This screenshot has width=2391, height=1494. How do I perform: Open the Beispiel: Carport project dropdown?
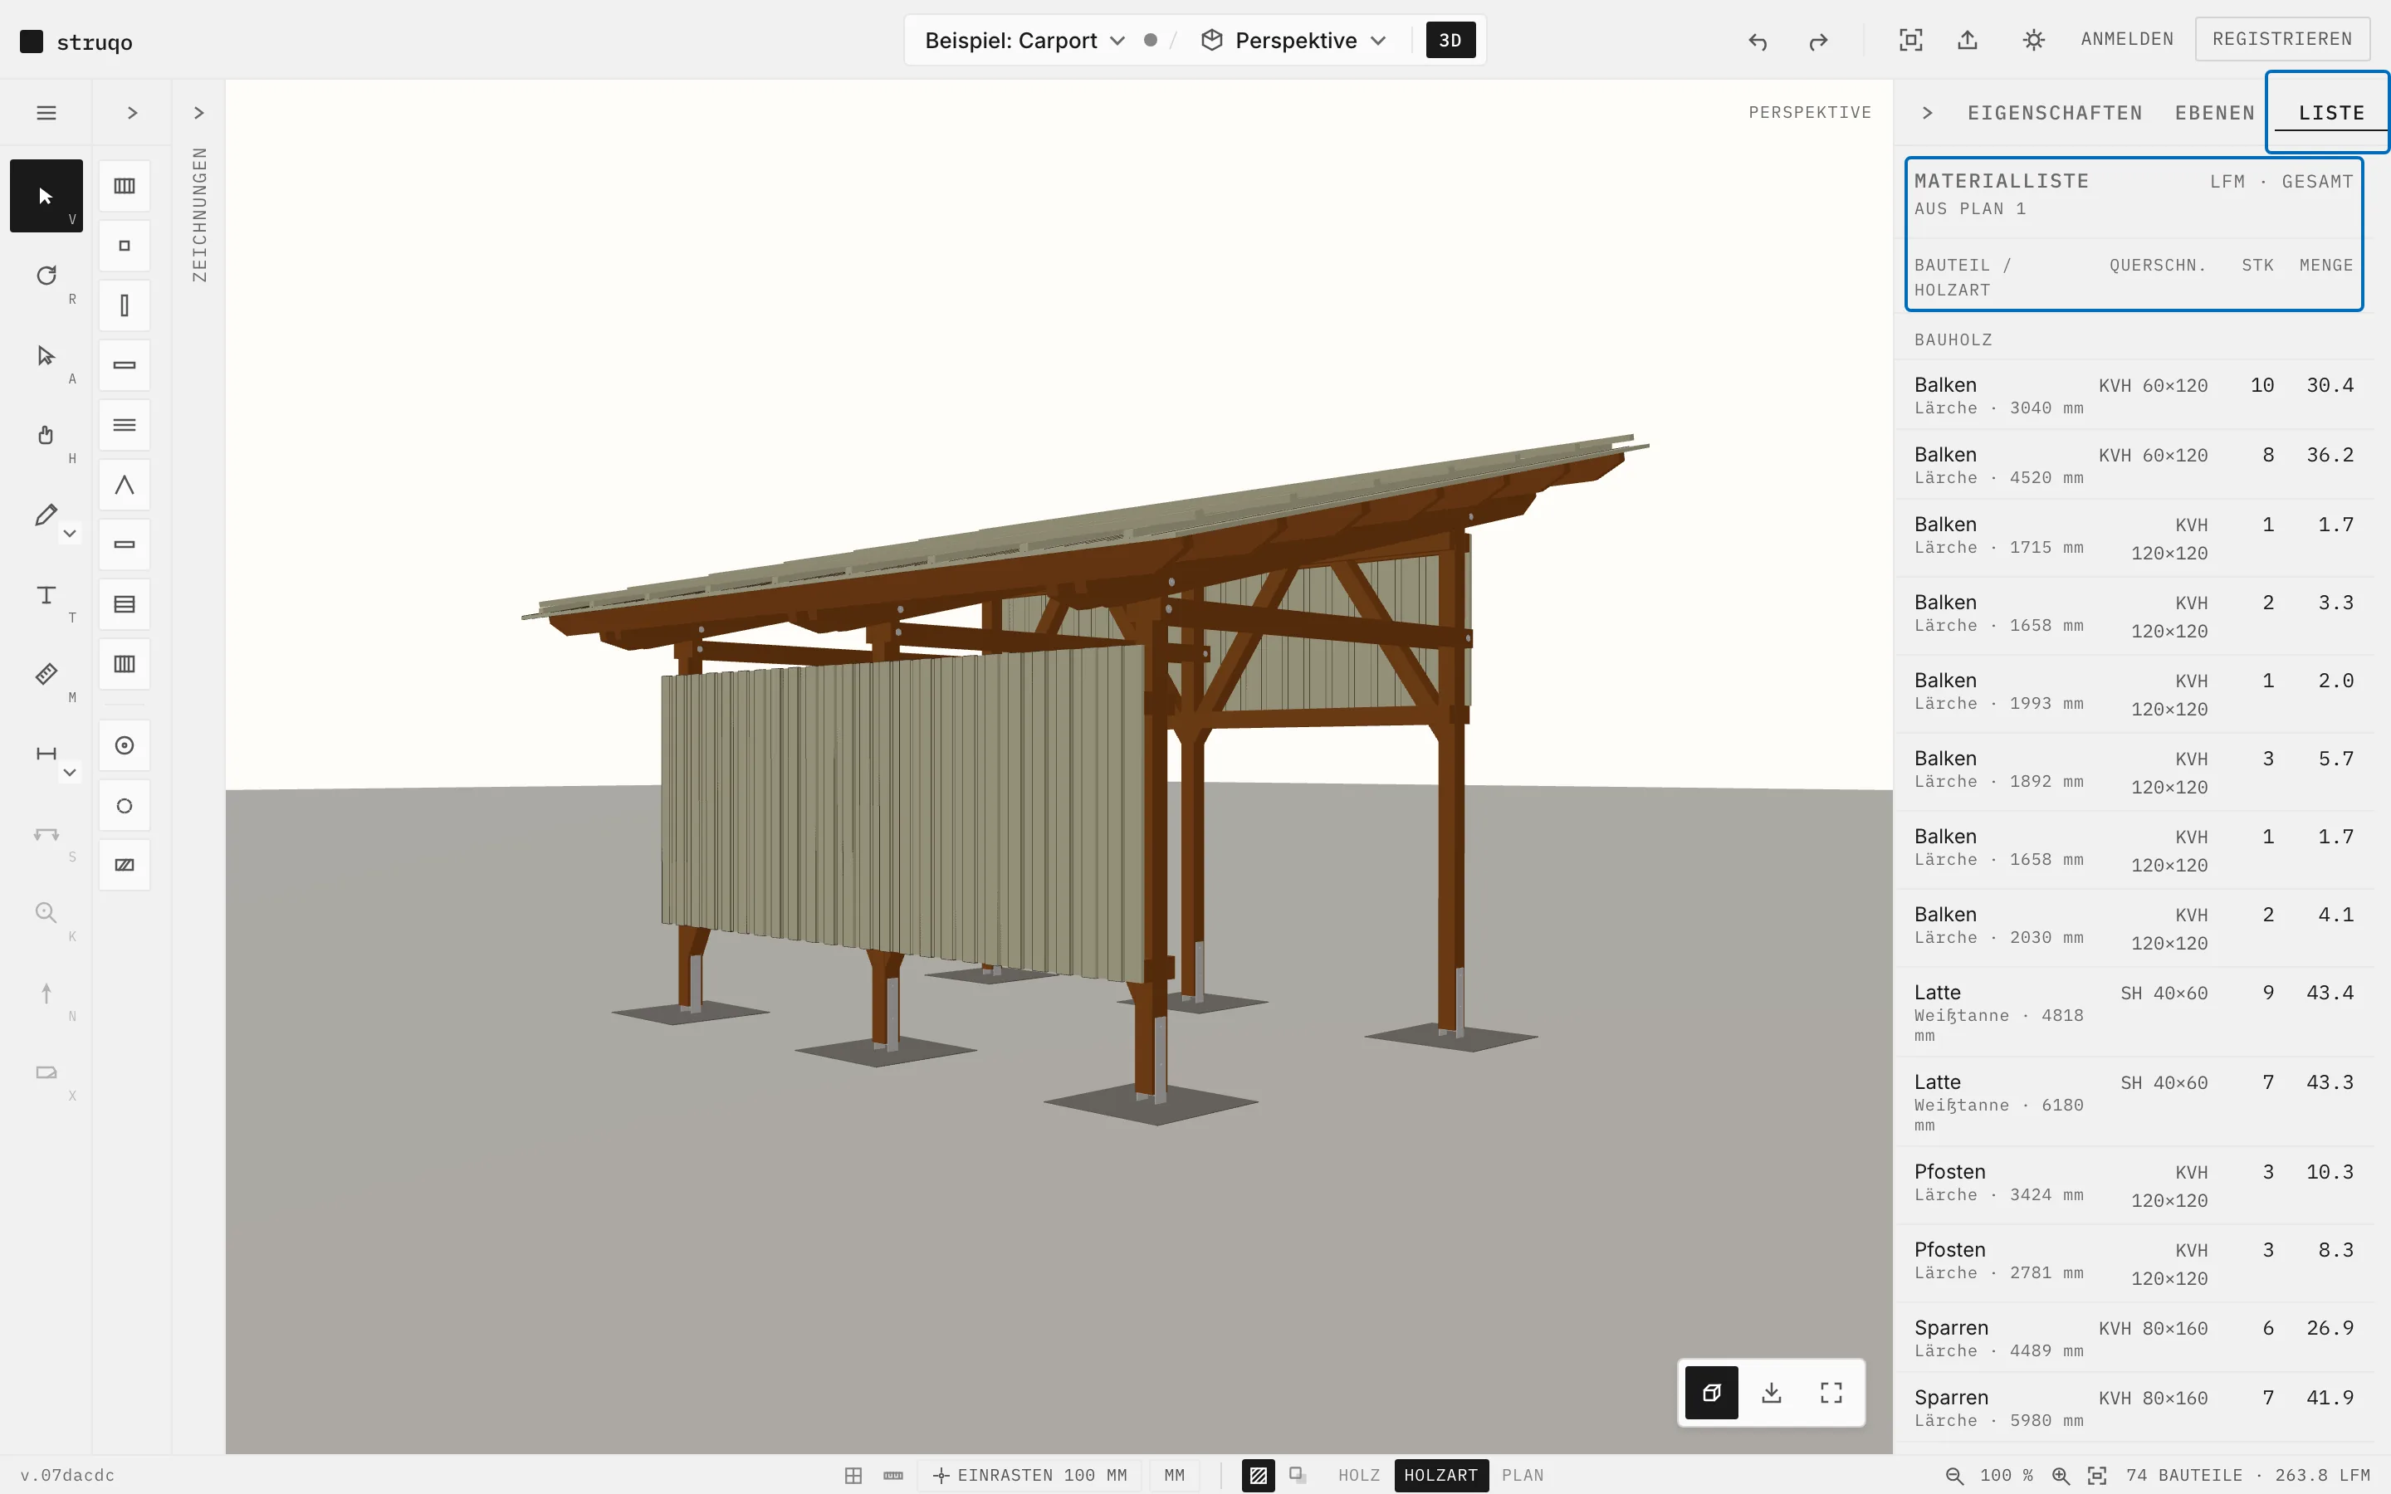(1024, 41)
